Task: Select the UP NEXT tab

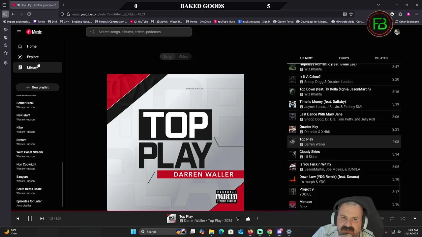Action: tap(306, 58)
